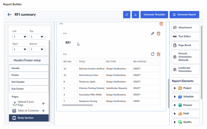Image resolution: width=207 pixels, height=129 pixels.
Task: Click the blue refresh icon button
Action: click(127, 15)
